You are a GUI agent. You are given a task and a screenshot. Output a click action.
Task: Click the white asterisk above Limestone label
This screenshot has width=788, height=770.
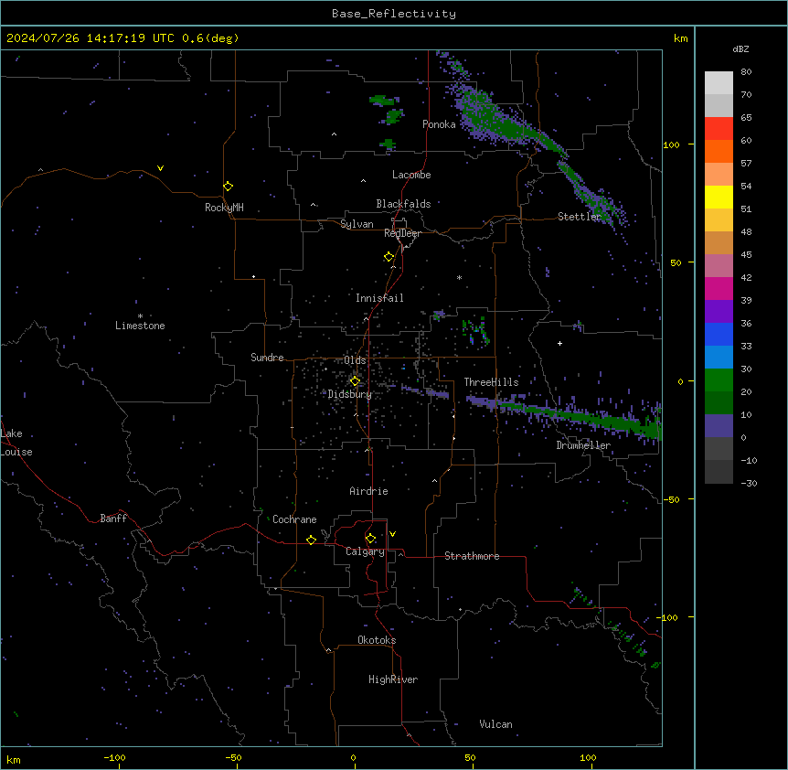140,316
